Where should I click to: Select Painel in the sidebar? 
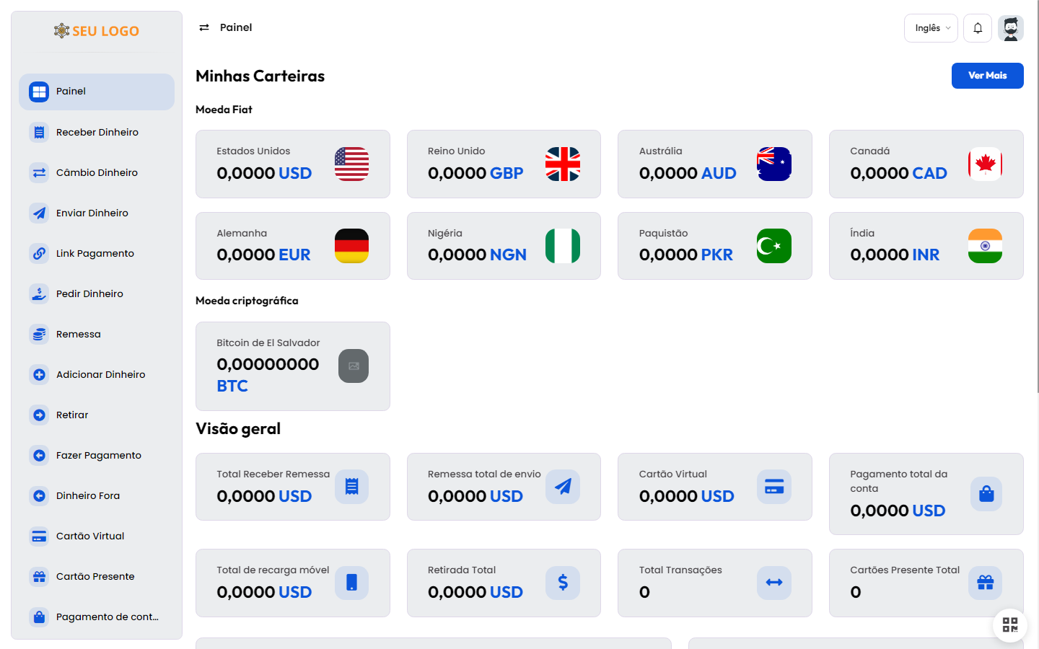97,92
